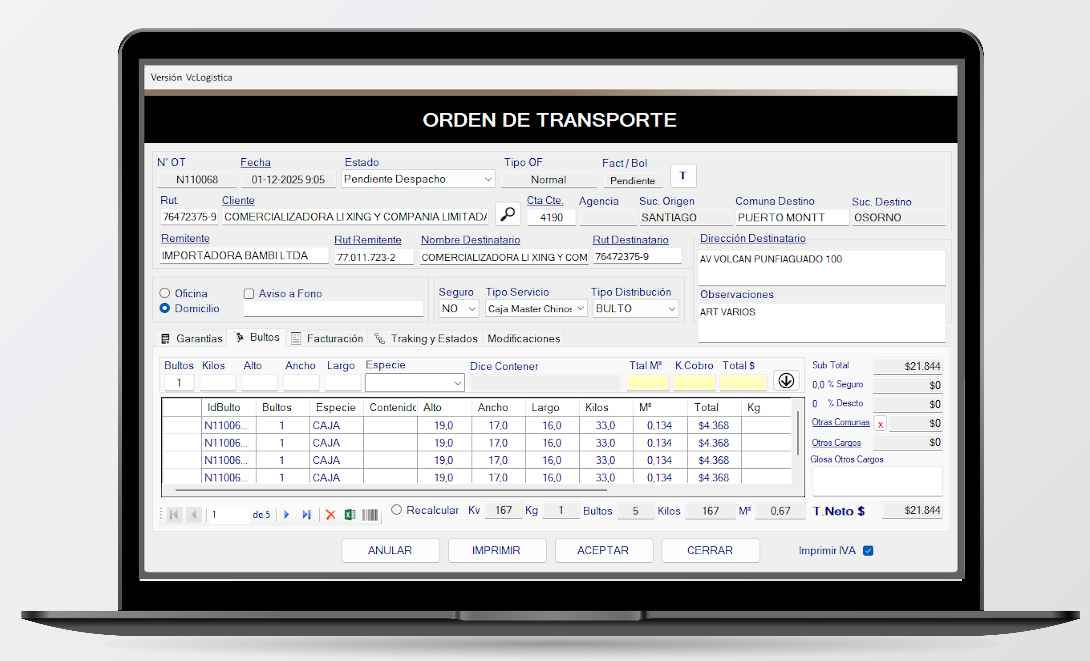
Task: Go to next record in navigator
Action: [286, 514]
